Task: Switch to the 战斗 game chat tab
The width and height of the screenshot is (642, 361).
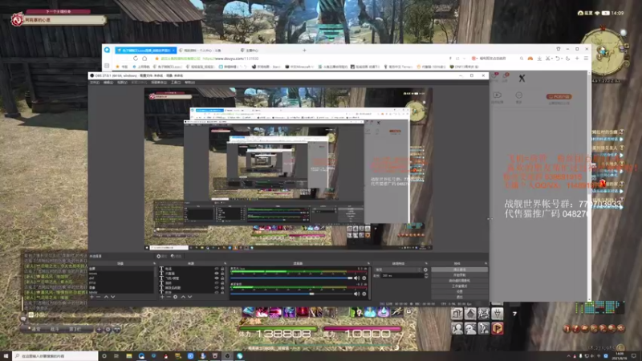Action: [x=55, y=329]
